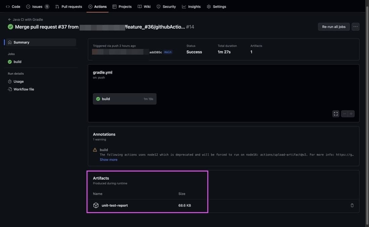
Task: Click the 68.6 KB artifact size
Action: pos(185,206)
